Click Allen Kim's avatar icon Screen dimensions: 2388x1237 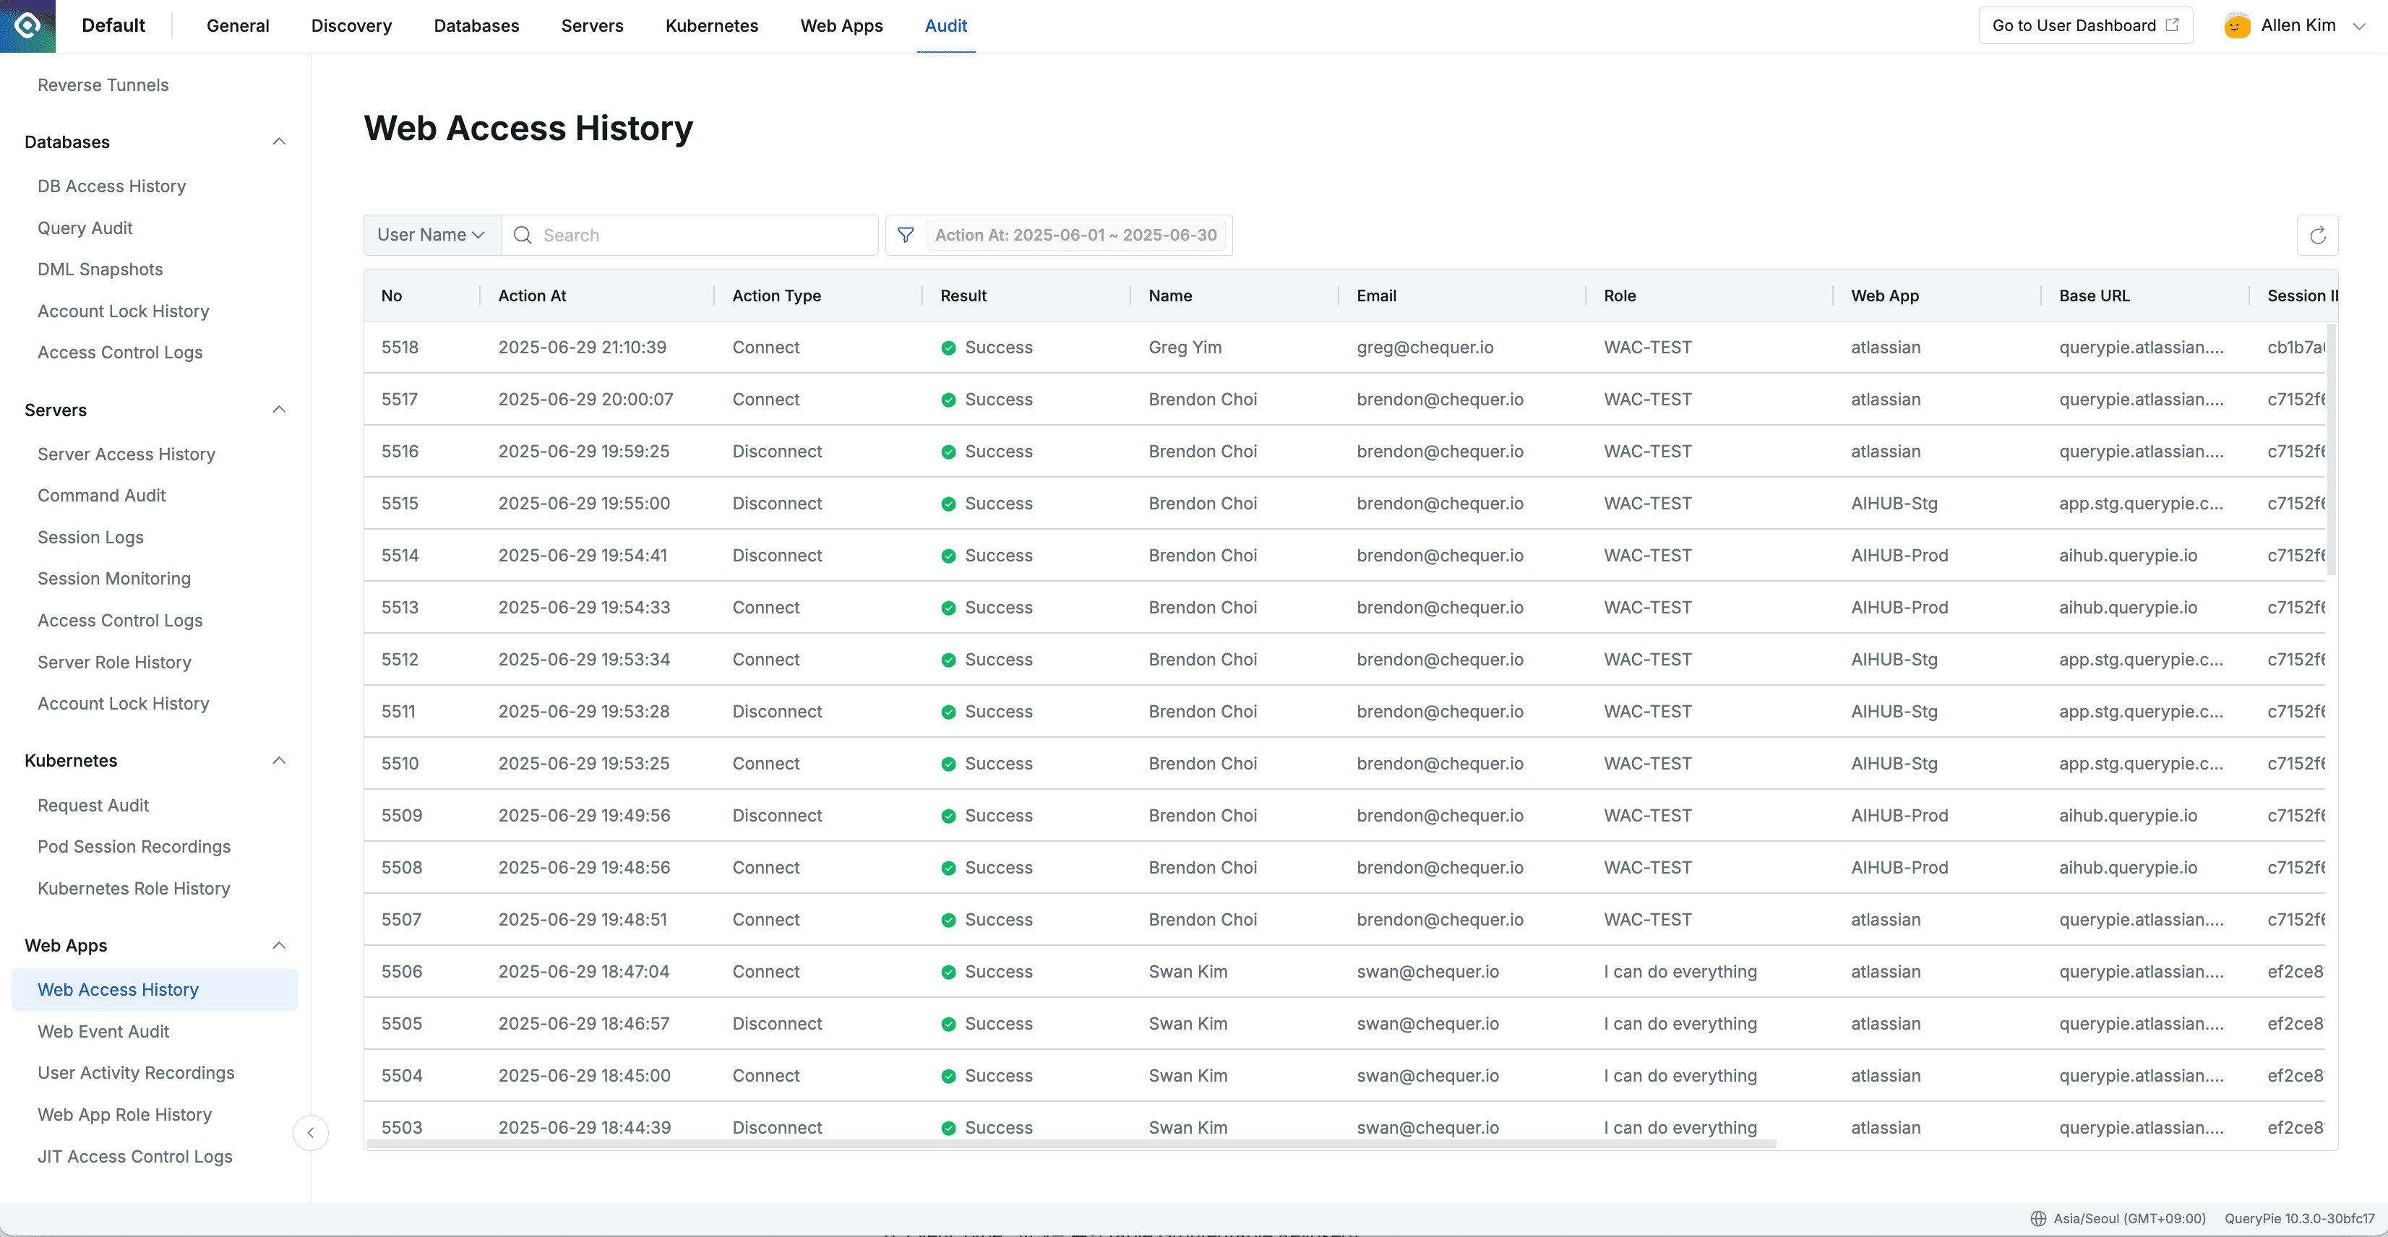click(2237, 26)
